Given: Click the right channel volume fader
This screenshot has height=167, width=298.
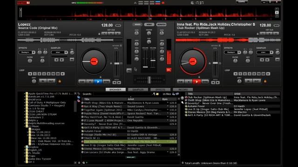Looking at the screenshot, I should [x=153, y=60].
